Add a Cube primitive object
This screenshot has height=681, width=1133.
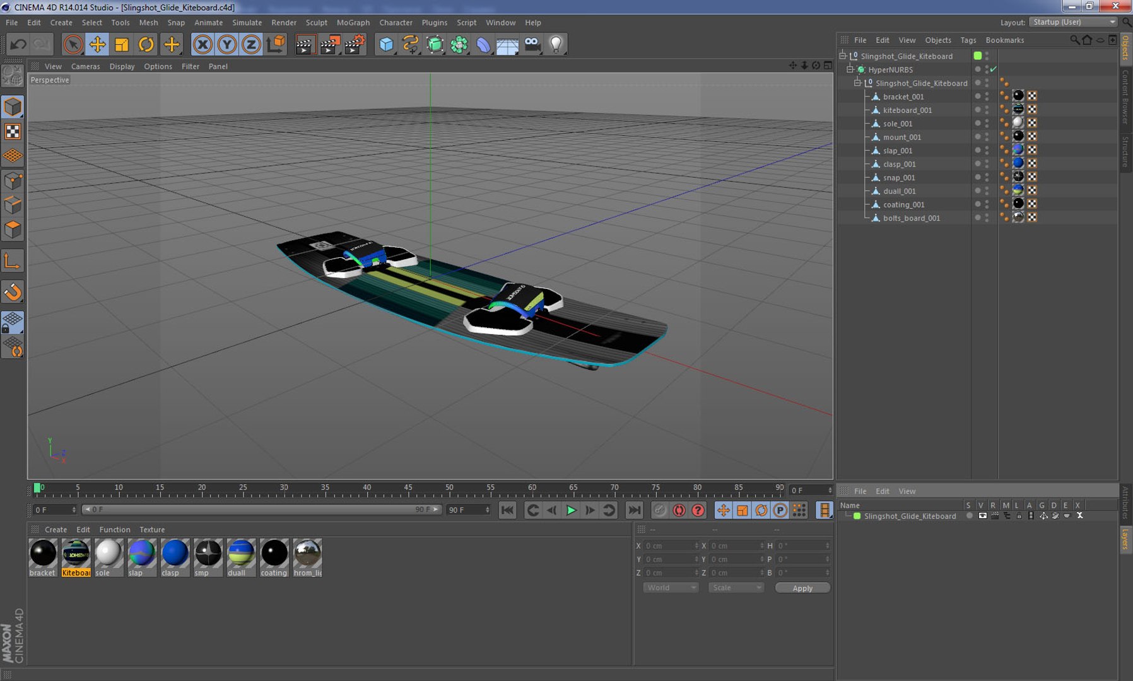pyautogui.click(x=386, y=44)
